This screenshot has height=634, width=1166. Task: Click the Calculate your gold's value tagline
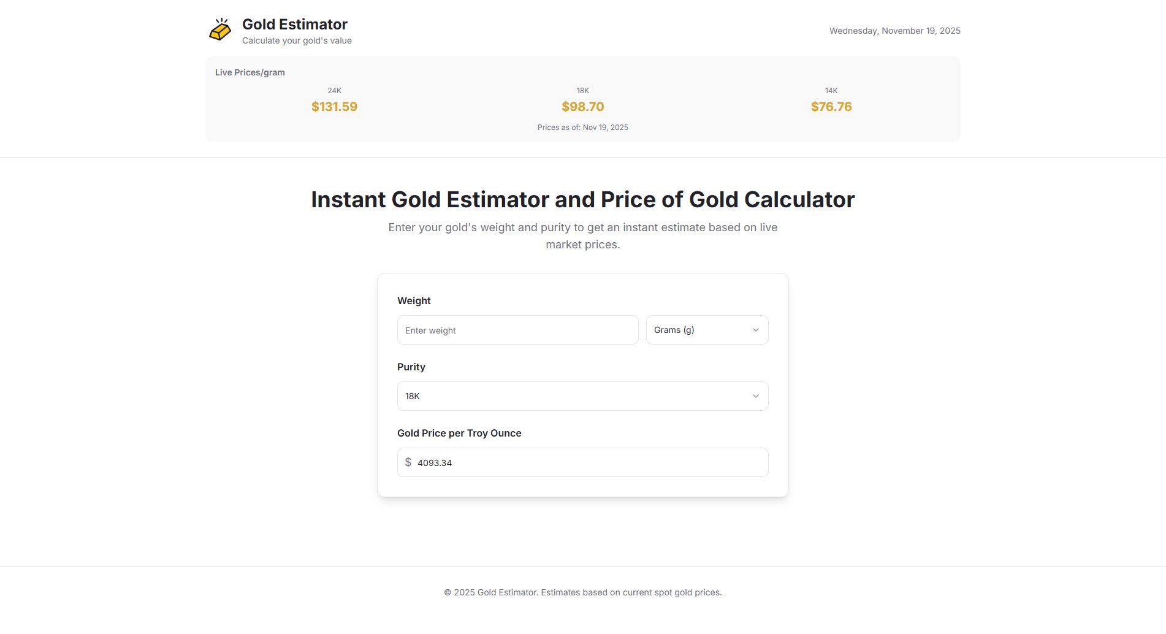pos(297,40)
